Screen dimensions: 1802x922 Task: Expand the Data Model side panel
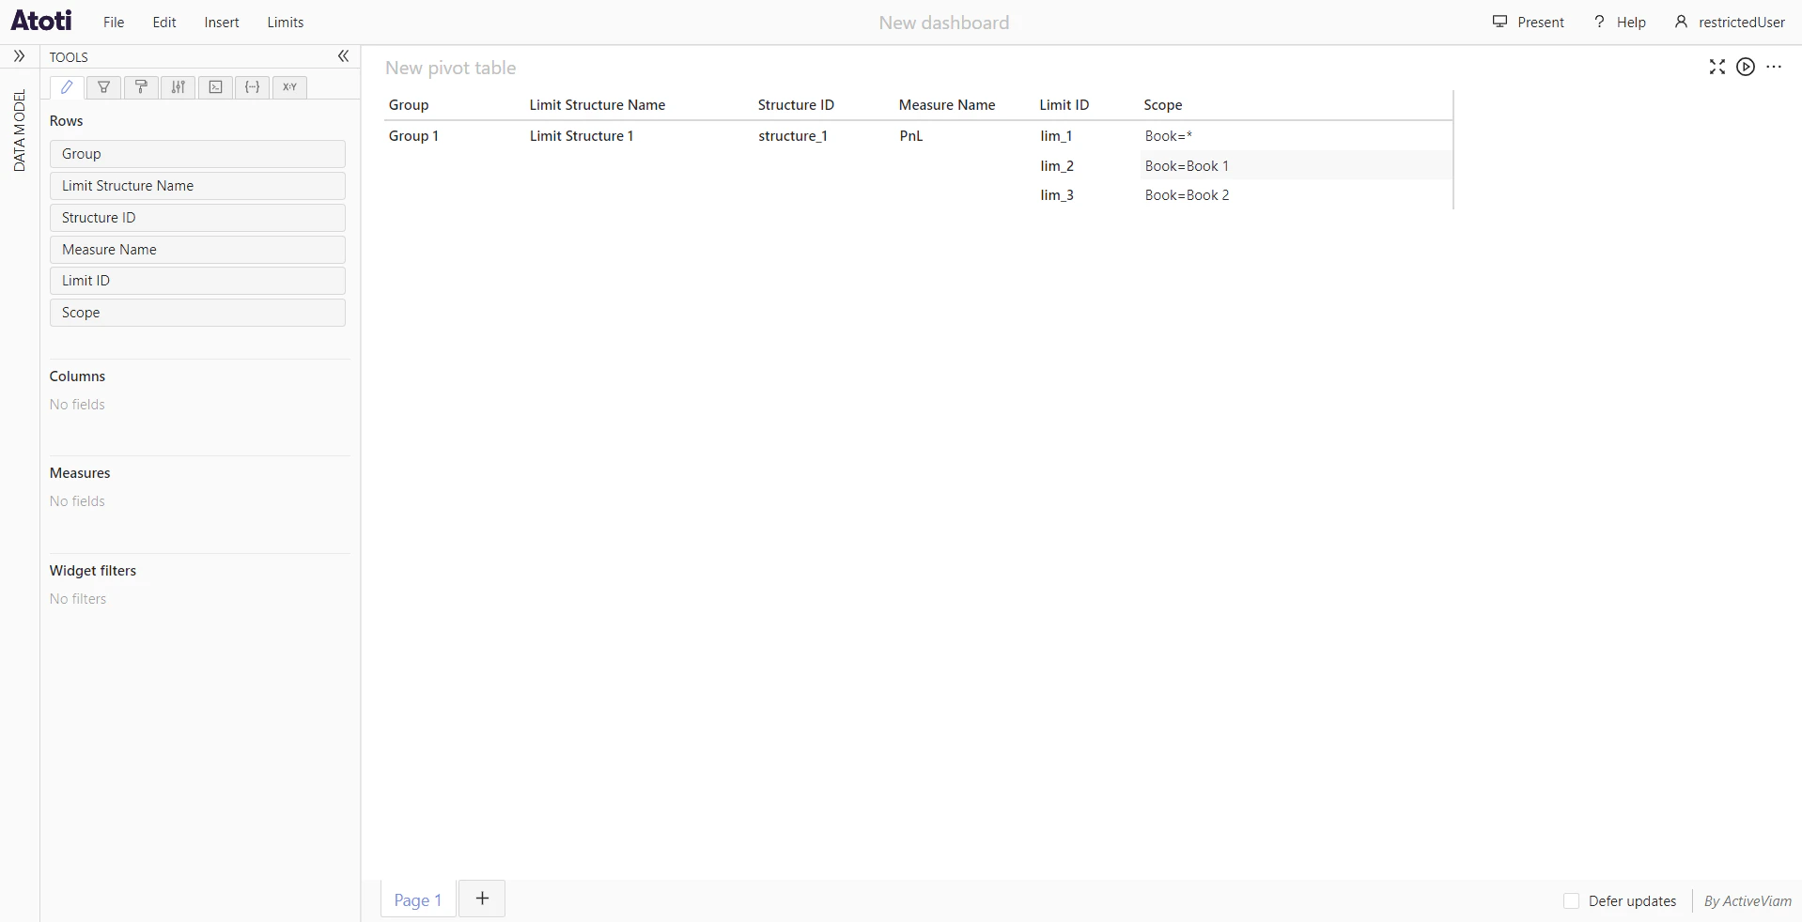pos(19,56)
